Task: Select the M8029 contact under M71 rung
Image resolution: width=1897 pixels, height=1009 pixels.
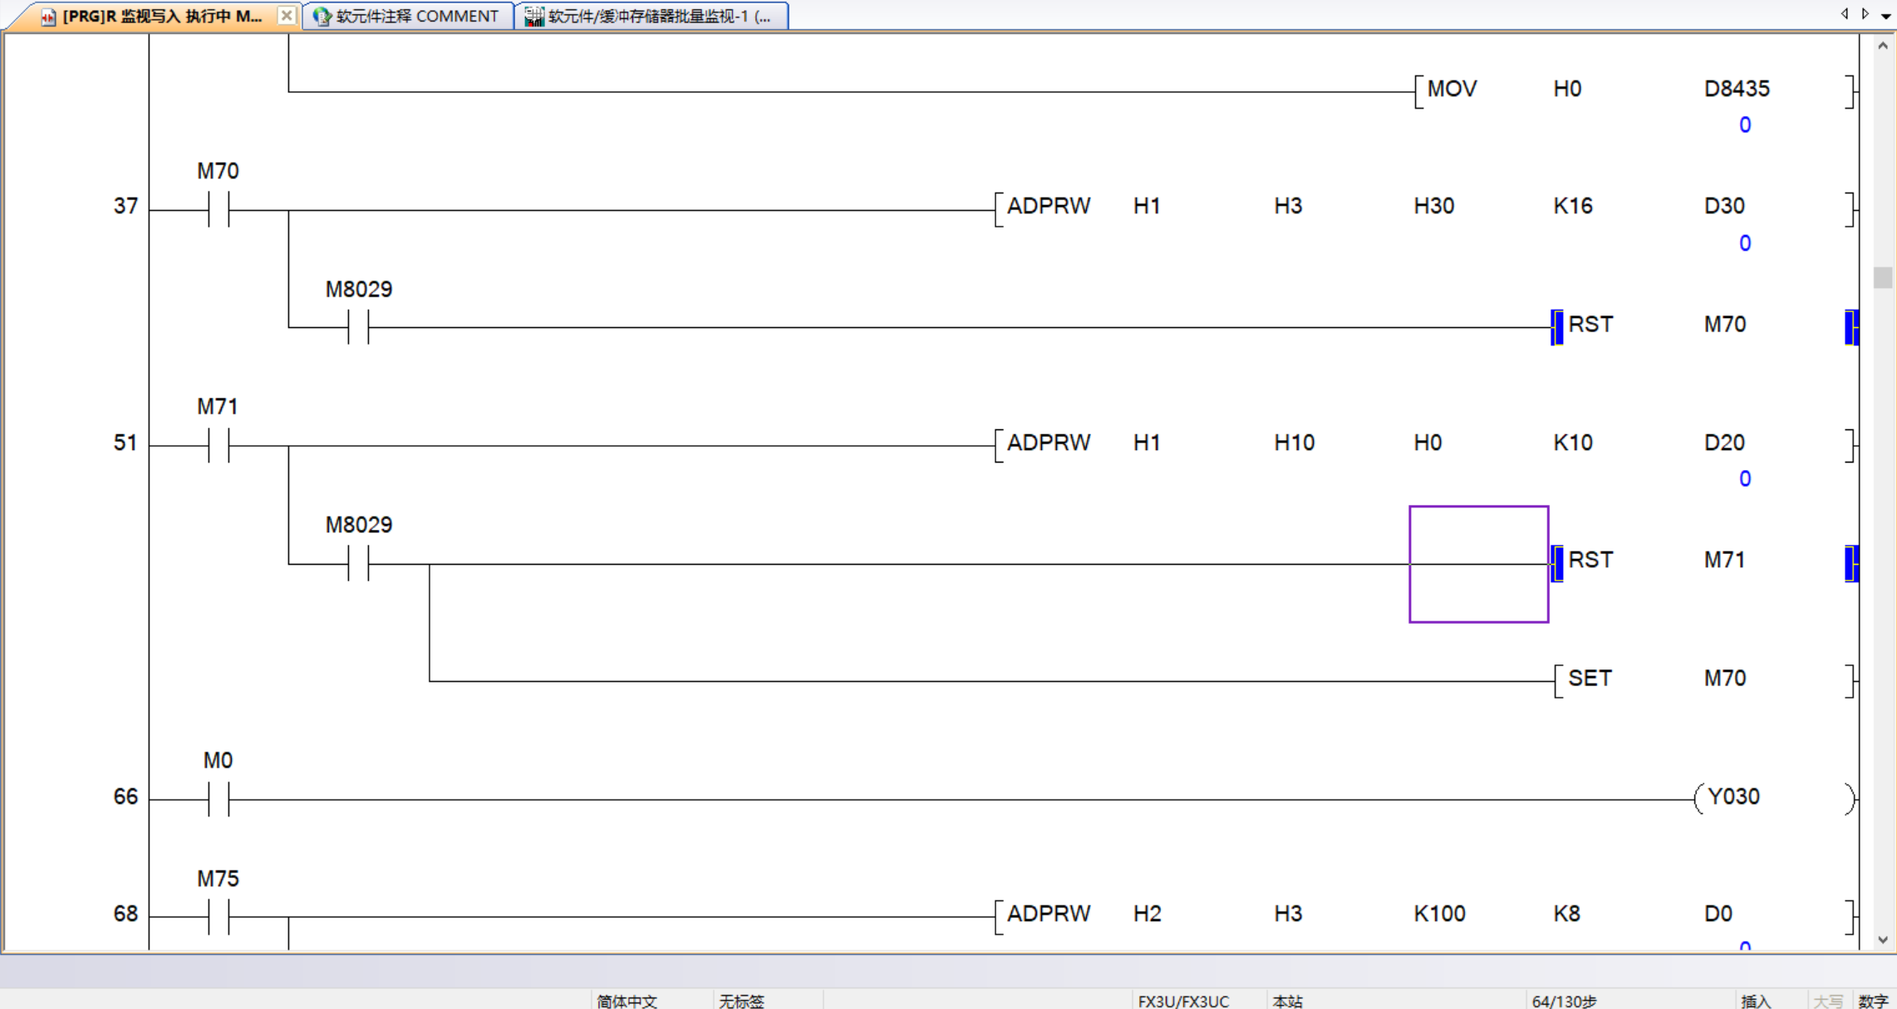Action: coord(358,563)
